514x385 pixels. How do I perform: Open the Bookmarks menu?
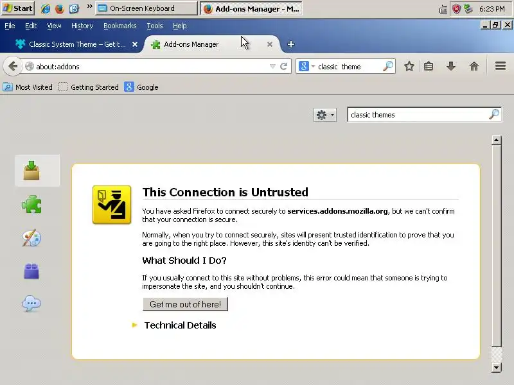(x=120, y=26)
